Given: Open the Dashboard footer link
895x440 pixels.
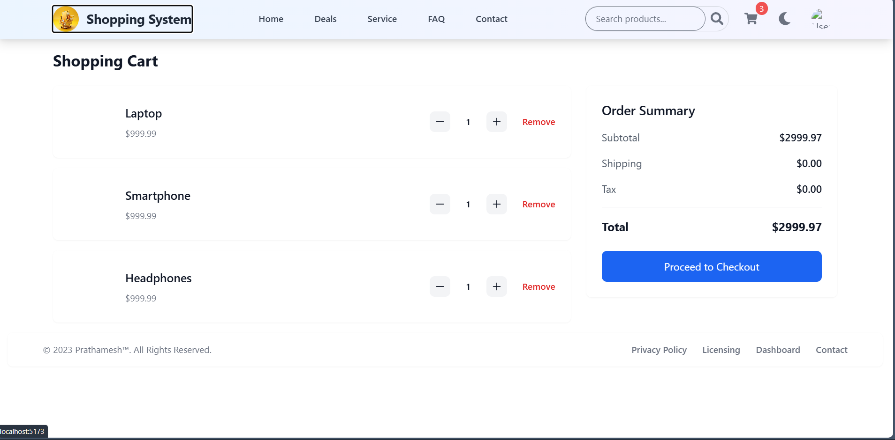Looking at the screenshot, I should 778,350.
